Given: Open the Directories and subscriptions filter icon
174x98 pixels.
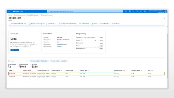Looking at the screenshot, I should click(x=130, y=11).
